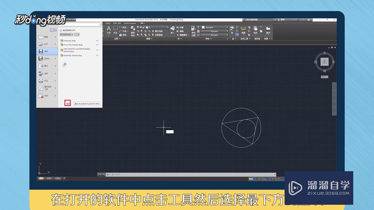Click the 创建 (Create Block) icon
Screen dimensions: 374x210
180,27
